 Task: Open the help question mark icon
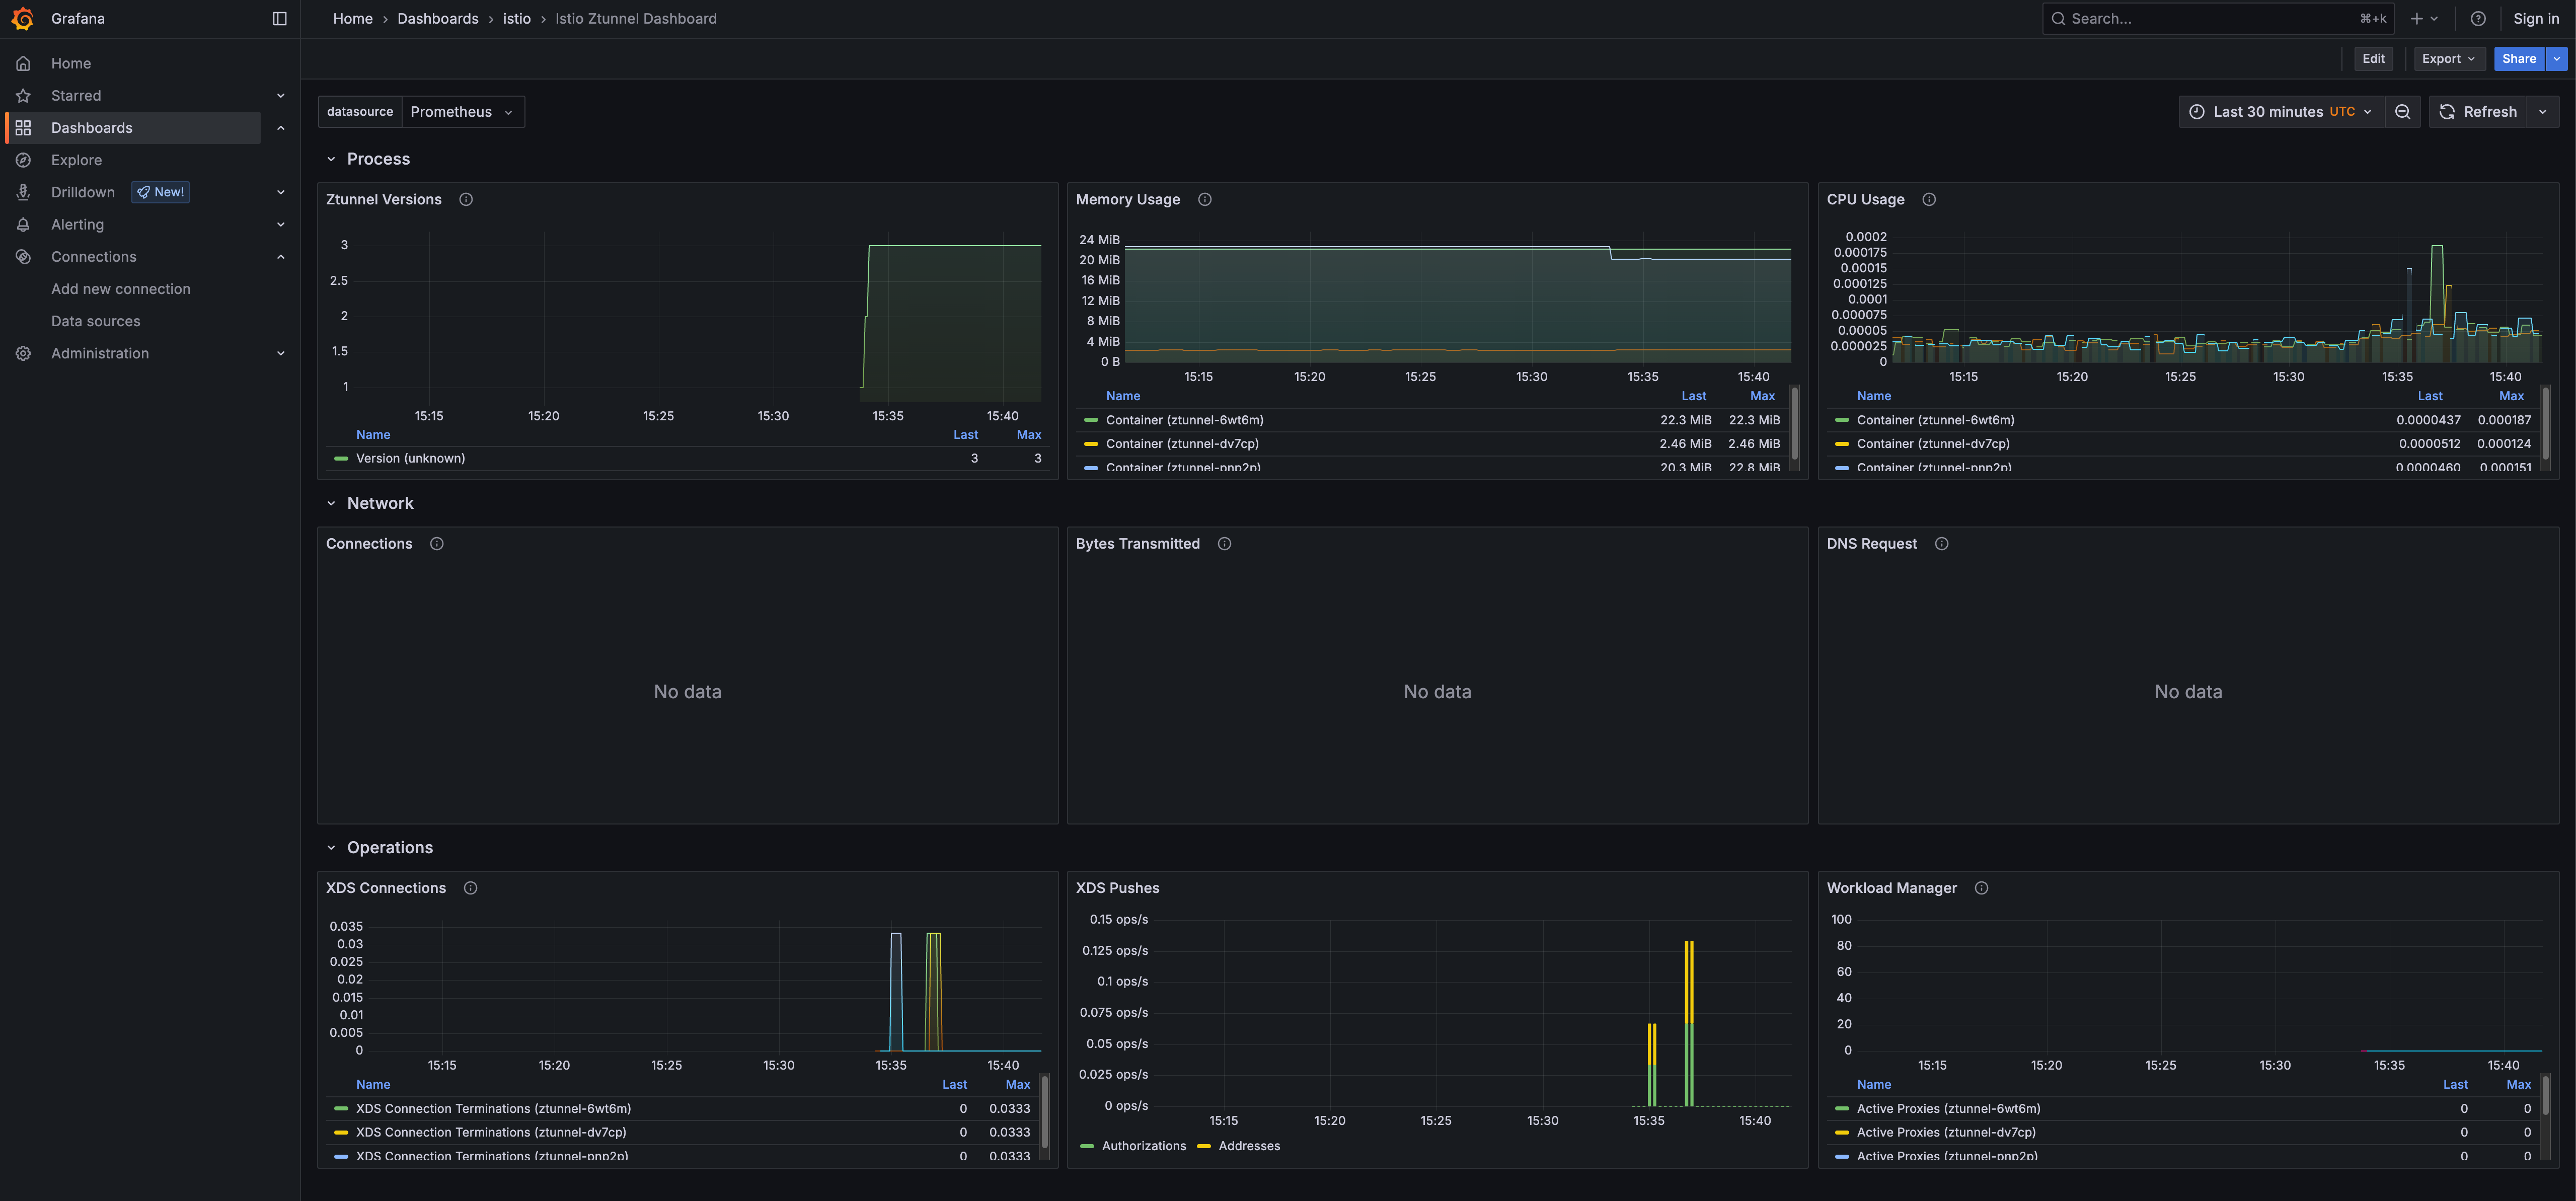(2478, 18)
